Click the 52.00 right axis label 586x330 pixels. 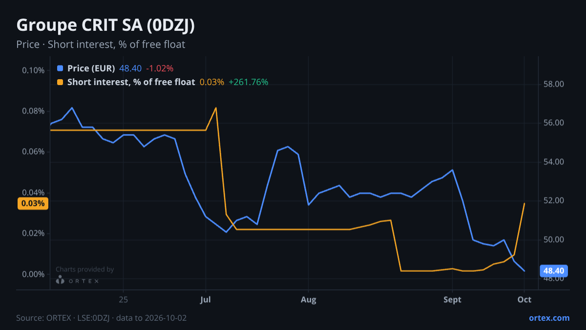click(554, 200)
